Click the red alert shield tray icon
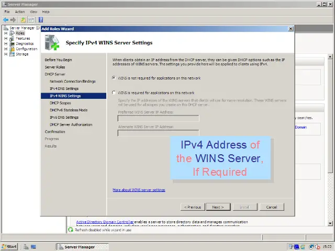Image resolution: width=335 pixels, height=251 pixels. click(x=318, y=247)
